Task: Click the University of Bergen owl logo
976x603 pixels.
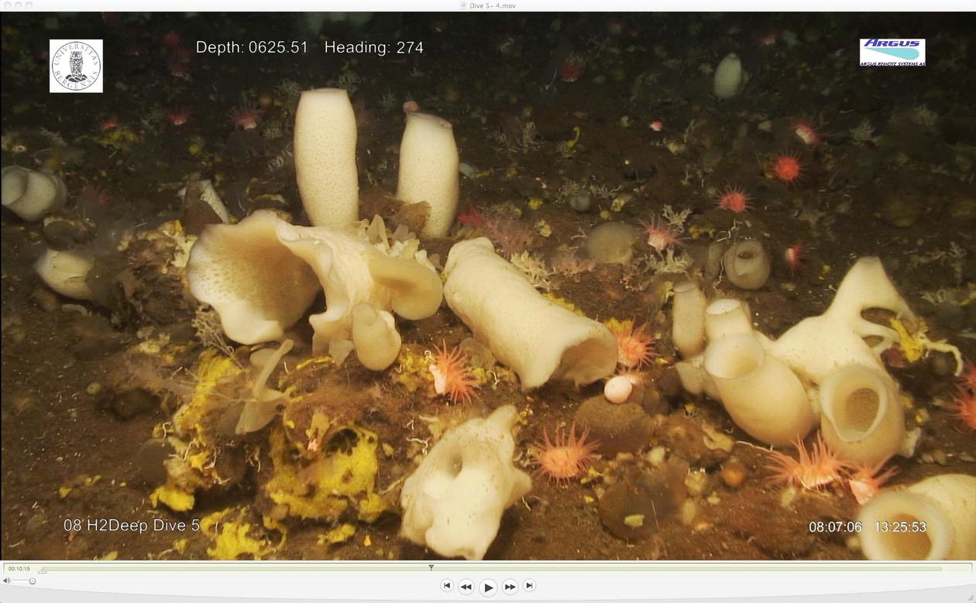Action: pyautogui.click(x=76, y=67)
